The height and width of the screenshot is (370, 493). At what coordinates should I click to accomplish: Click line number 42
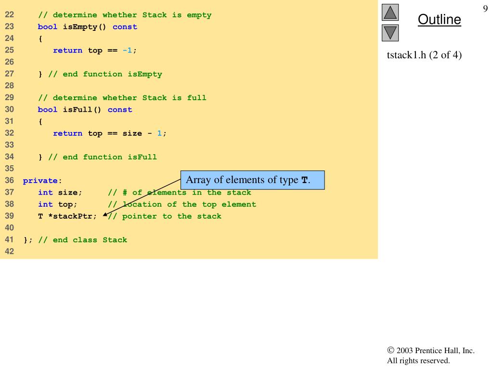(x=10, y=251)
